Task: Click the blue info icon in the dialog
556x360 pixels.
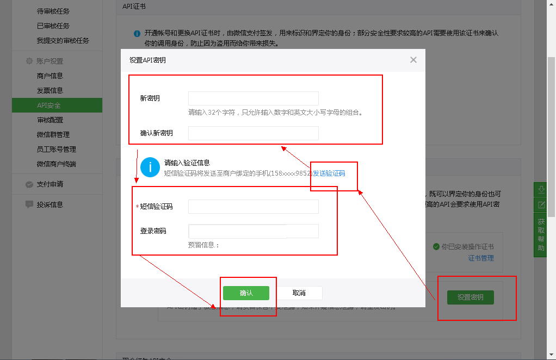Action: pos(150,167)
